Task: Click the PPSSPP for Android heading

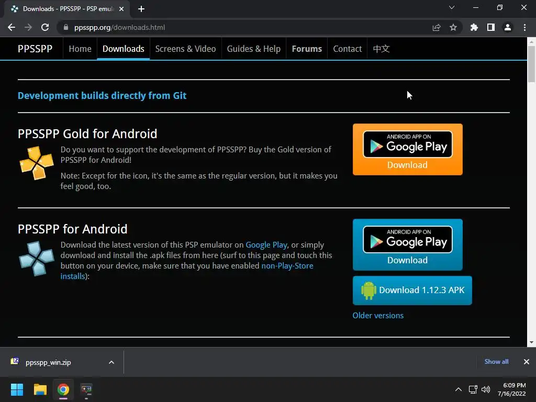Action: point(72,229)
